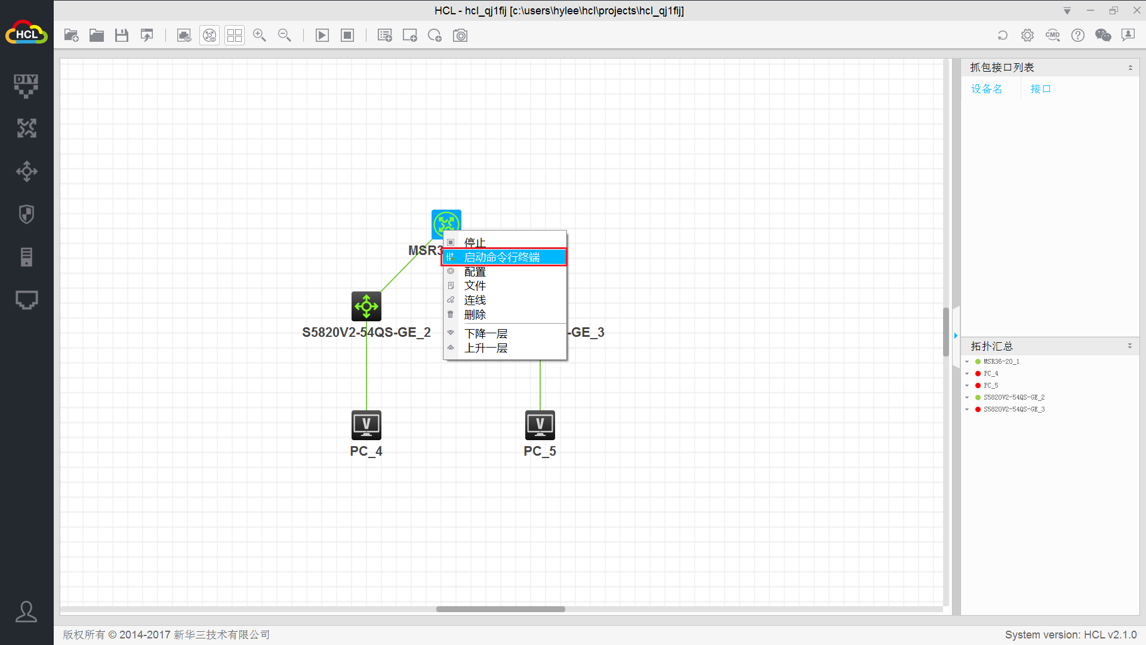Collapse right side panel arrow handle
The height and width of the screenshot is (645, 1146).
[x=956, y=336]
